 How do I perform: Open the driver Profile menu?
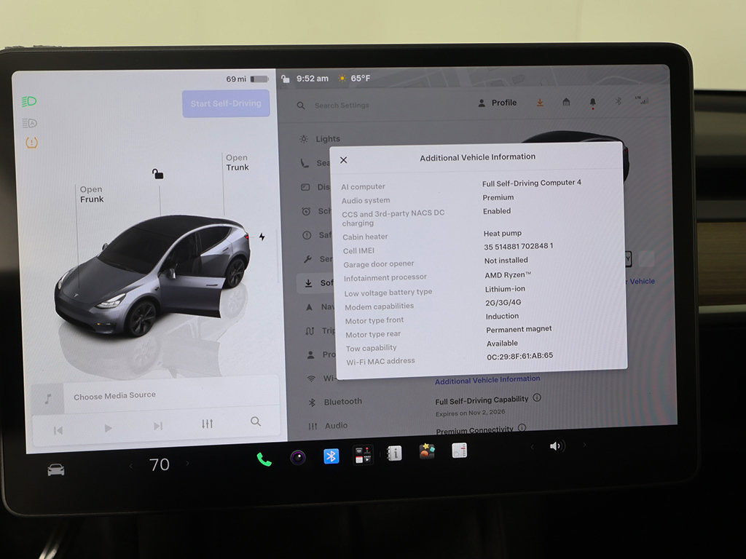coord(497,103)
